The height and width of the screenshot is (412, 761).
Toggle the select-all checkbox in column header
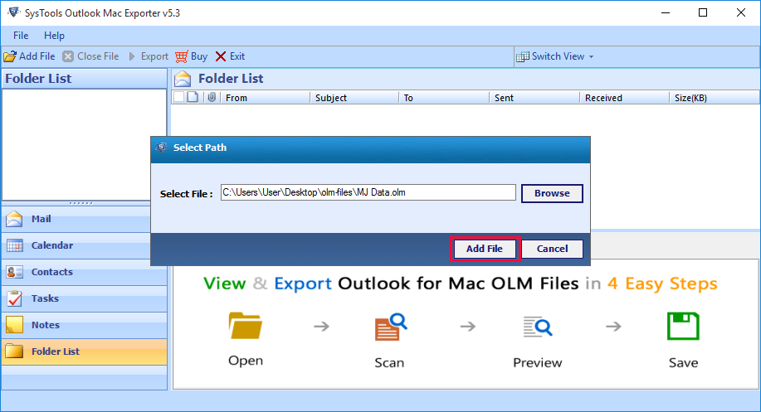click(x=178, y=97)
